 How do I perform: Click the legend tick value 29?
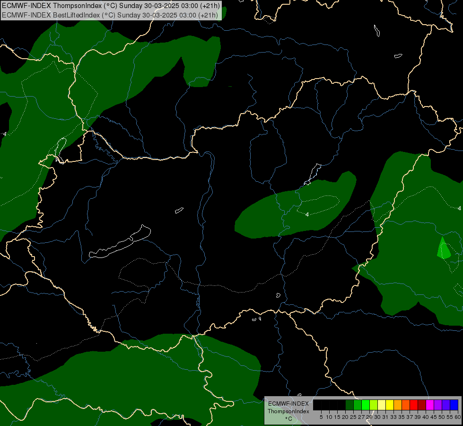[x=369, y=417]
